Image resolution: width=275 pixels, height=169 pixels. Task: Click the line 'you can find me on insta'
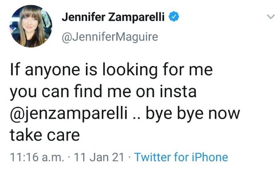[103, 92]
